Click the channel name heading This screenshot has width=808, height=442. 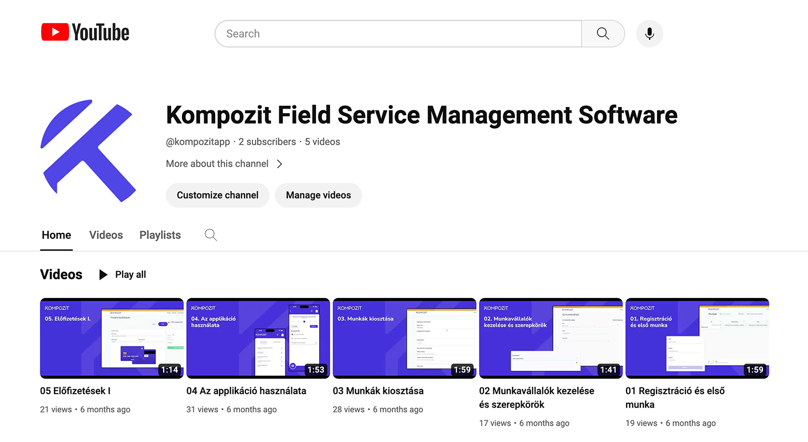[422, 115]
